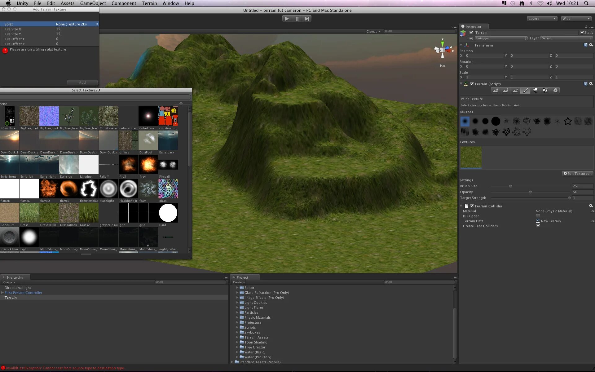Expand the Terrain Assets folder
595x372 pixels.
click(x=237, y=337)
